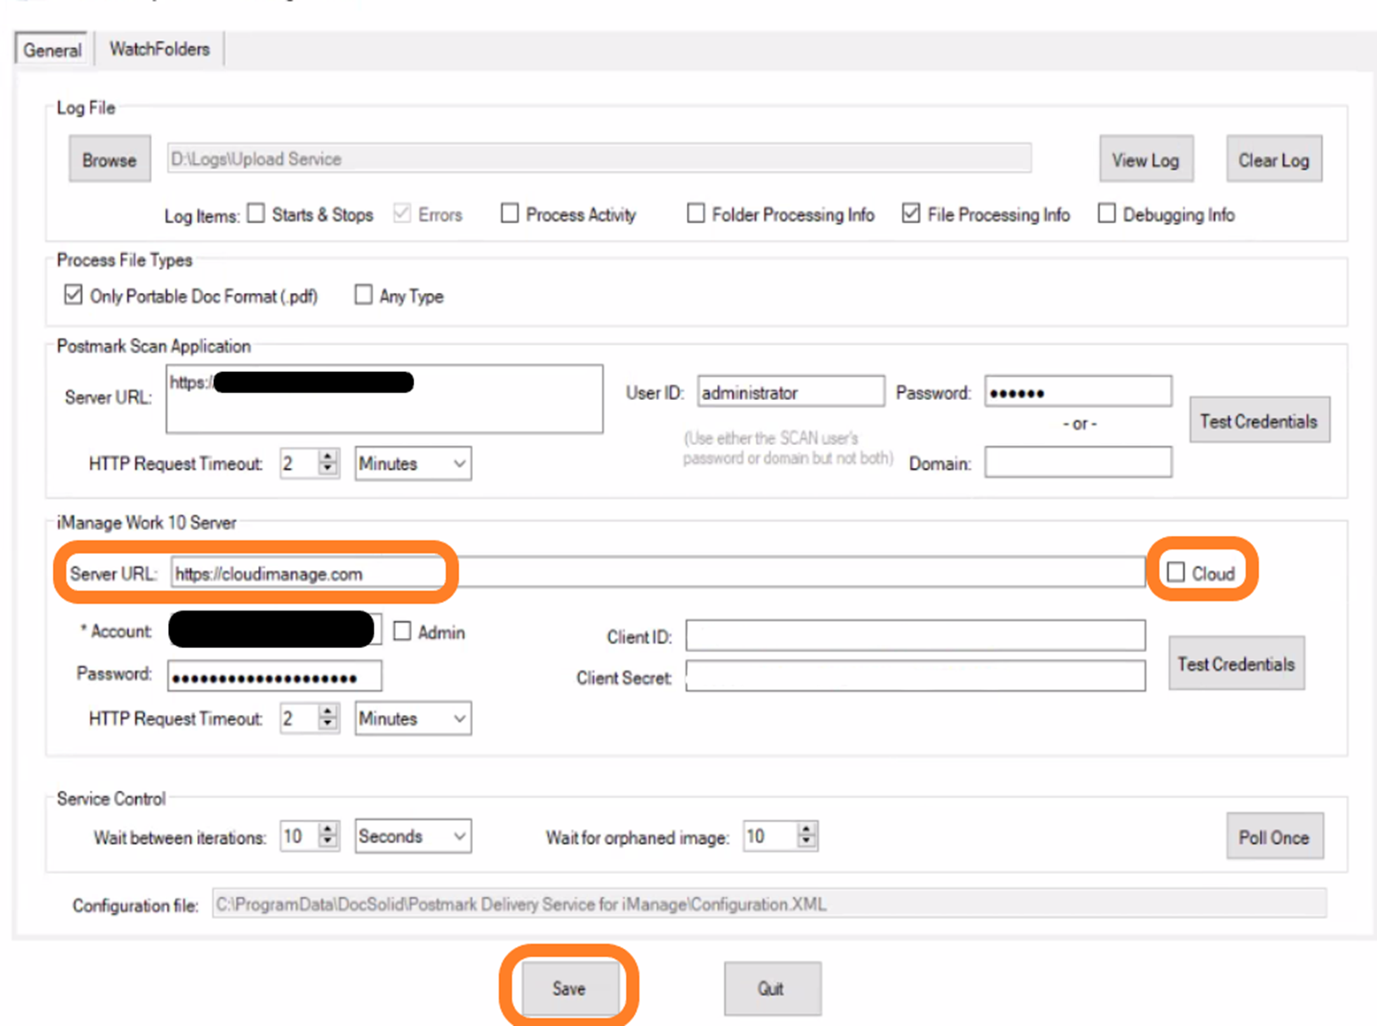Check the Folder Processing Info box
This screenshot has height=1026, width=1377.
(x=695, y=213)
